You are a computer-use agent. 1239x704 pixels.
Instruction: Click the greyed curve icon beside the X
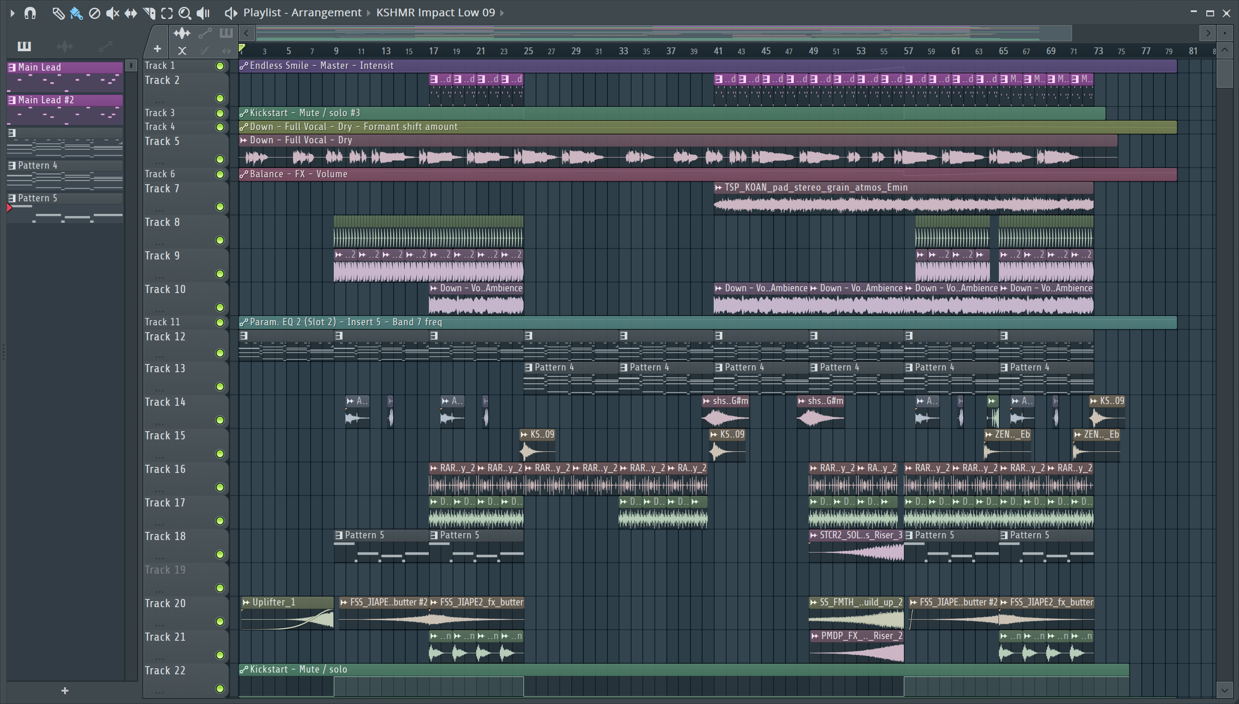(205, 50)
